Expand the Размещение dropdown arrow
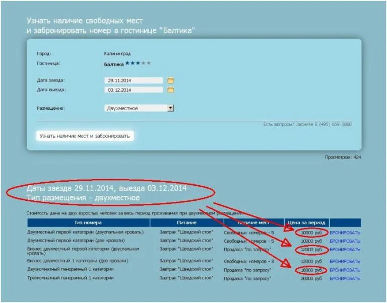This screenshot has height=303, width=387. 170,108
